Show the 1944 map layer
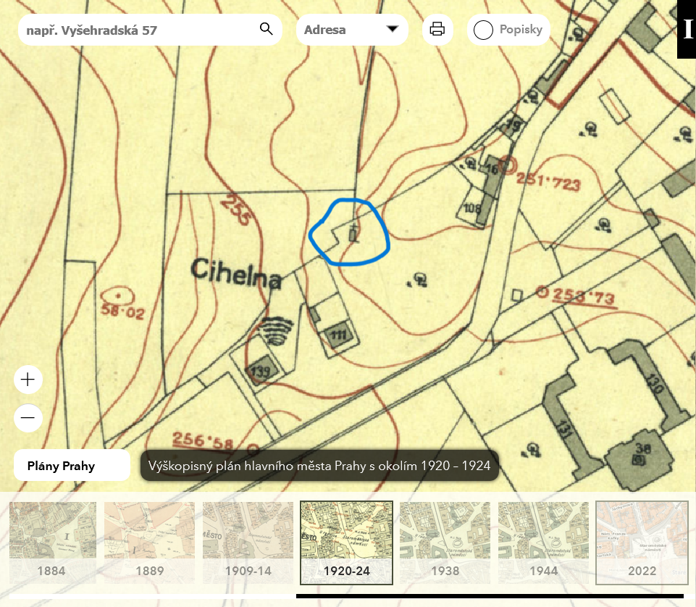Screen dimensions: 696x607 543,543
